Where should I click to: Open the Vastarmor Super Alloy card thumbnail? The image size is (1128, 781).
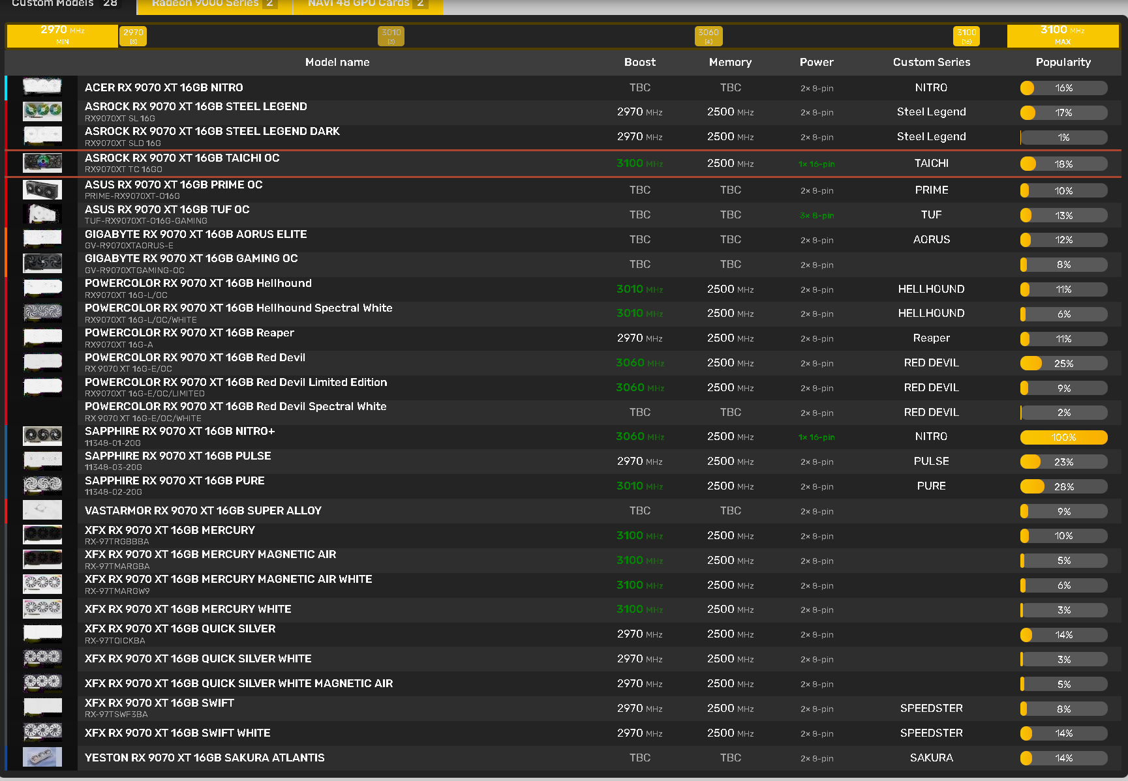coord(42,510)
